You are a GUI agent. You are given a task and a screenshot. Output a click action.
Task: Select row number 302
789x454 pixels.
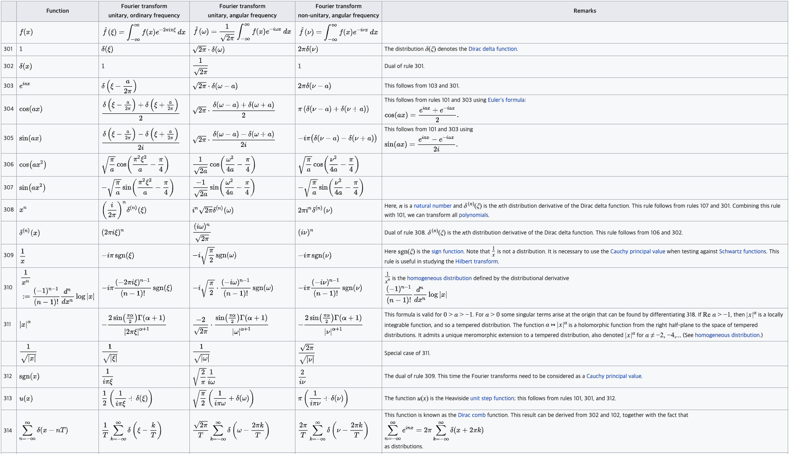pyautogui.click(x=8, y=66)
